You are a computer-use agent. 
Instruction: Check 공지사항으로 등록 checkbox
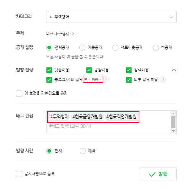19,174
